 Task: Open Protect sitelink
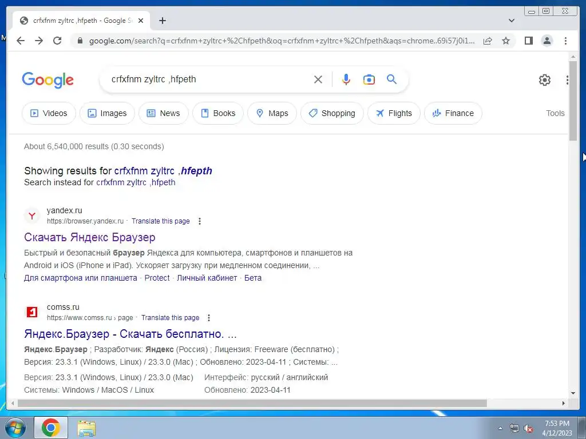point(157,278)
